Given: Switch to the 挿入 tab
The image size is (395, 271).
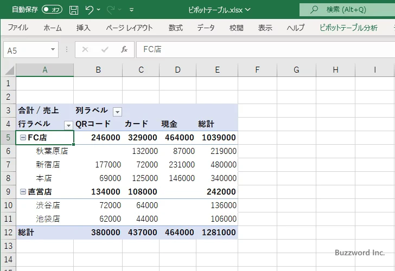Looking at the screenshot, I should [84, 28].
